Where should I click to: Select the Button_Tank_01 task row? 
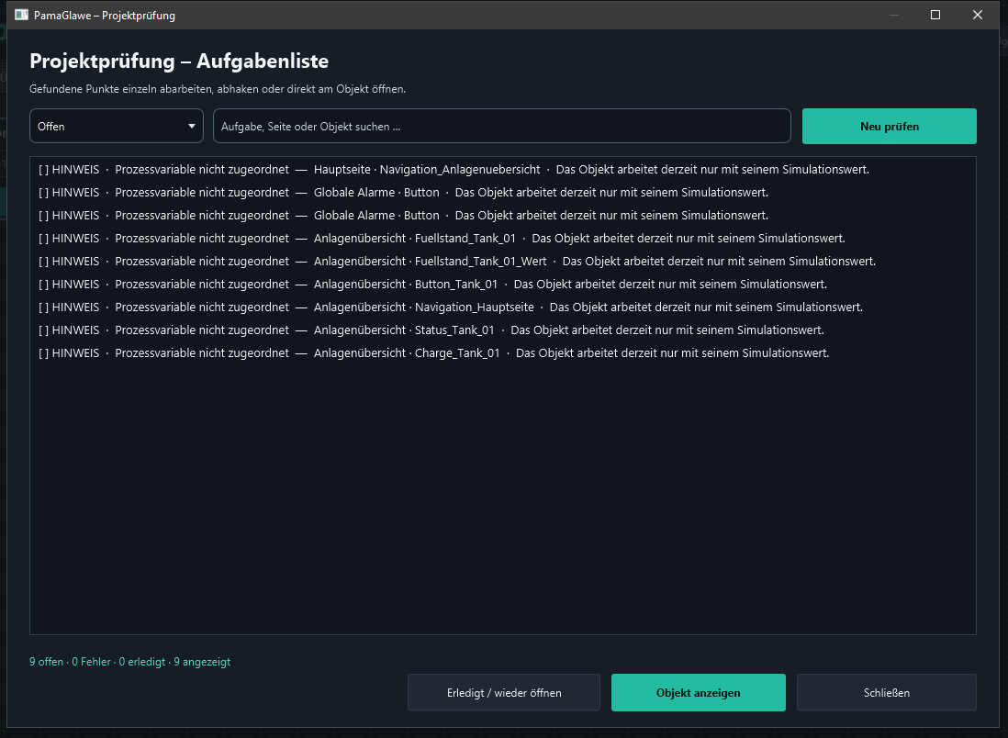(503, 285)
